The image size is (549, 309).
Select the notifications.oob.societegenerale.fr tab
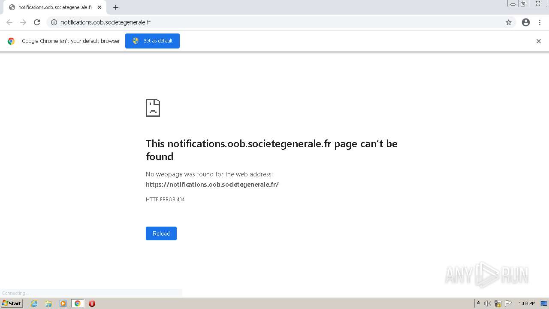[55, 7]
